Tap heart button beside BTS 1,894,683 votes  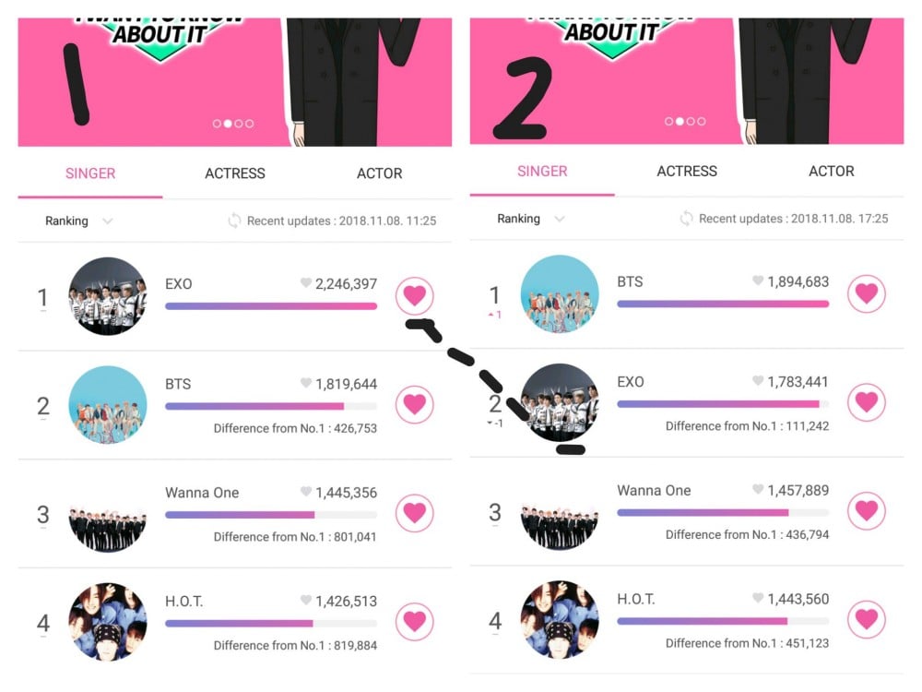pyautogui.click(x=867, y=293)
